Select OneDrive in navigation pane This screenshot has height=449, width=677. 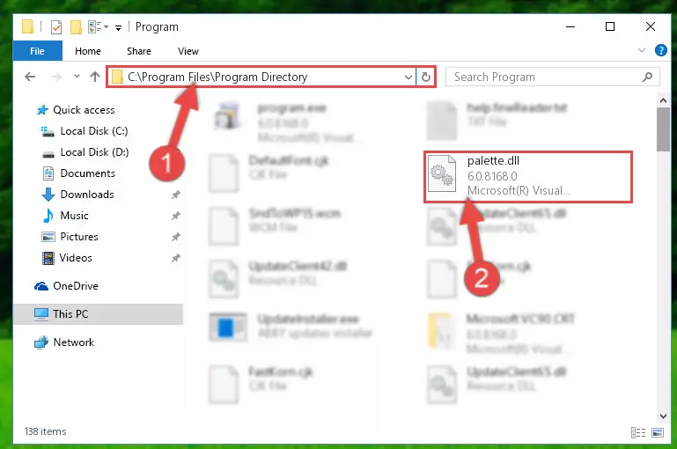pyautogui.click(x=76, y=286)
